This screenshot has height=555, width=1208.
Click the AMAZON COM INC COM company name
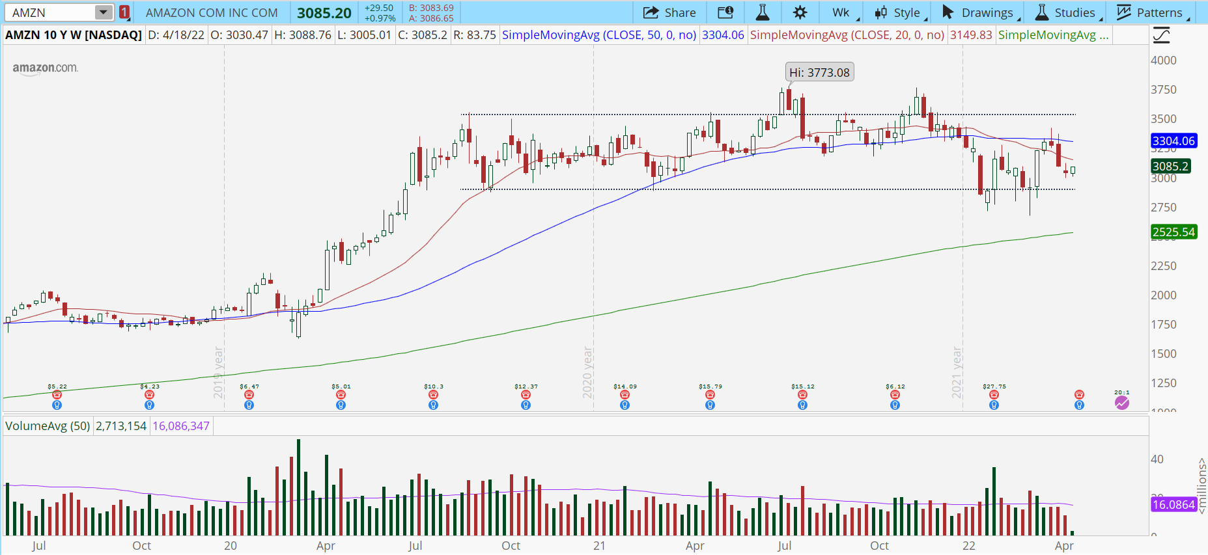click(212, 12)
